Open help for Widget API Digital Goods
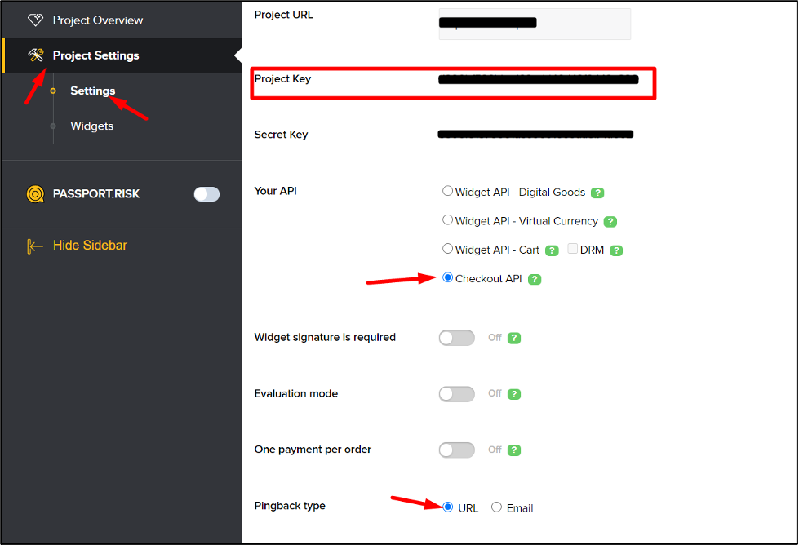Screen dimensions: 799x545 pyautogui.click(x=597, y=193)
